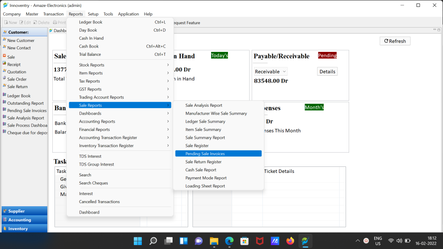Open the Company menu
Viewport: 443px width, 249px height.
tap(12, 14)
